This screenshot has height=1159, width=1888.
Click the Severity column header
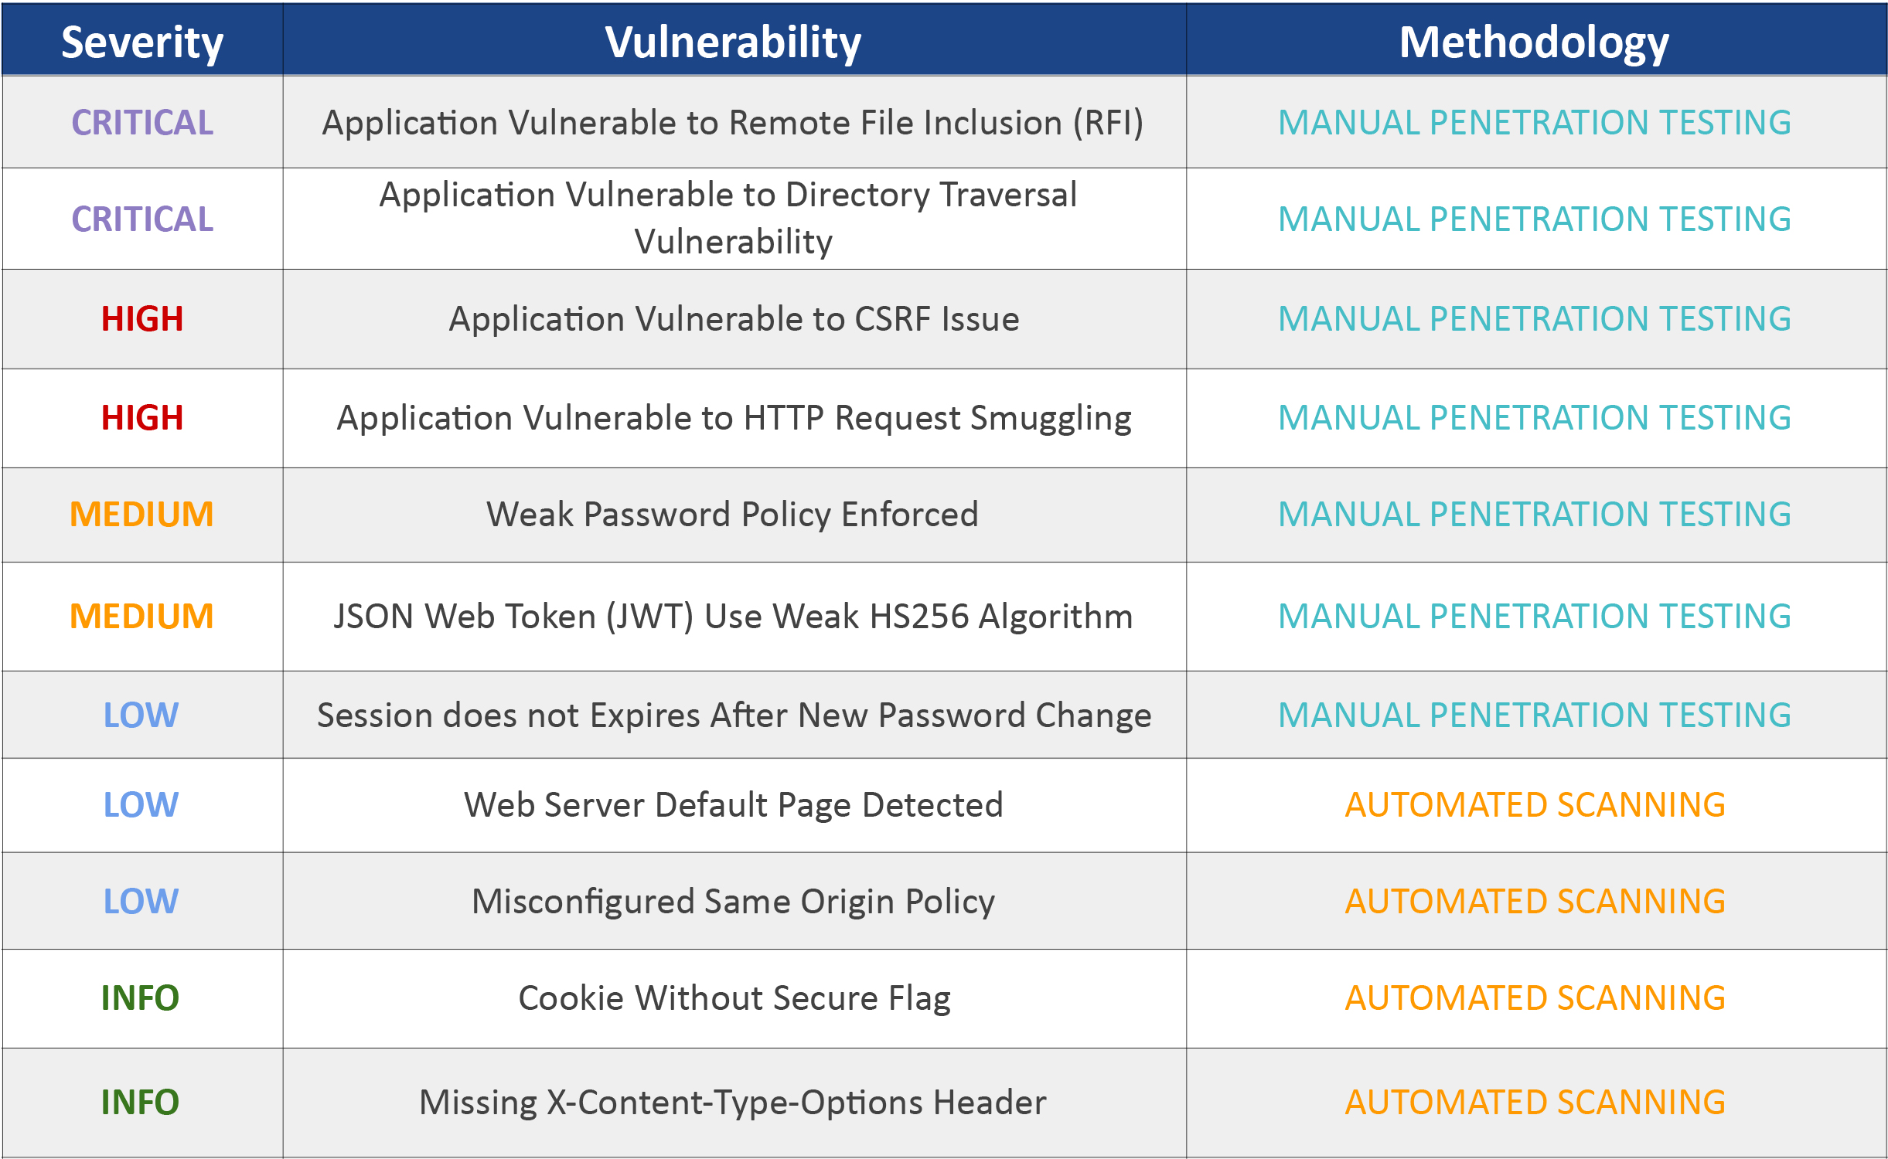(142, 42)
